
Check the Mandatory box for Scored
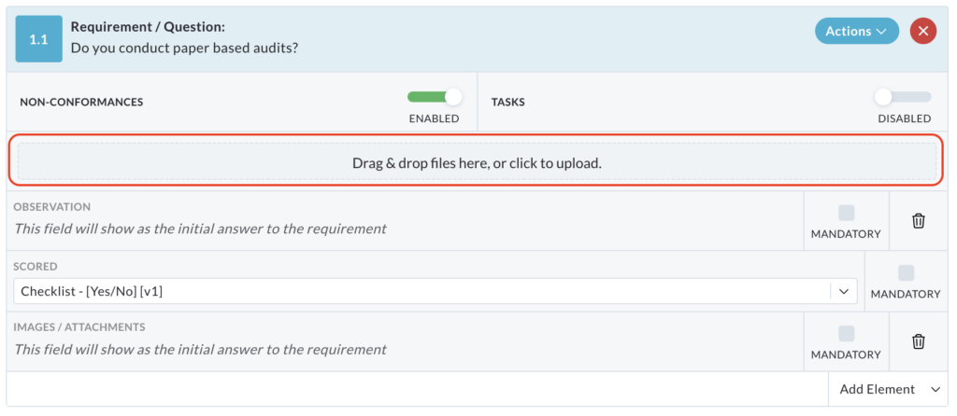pyautogui.click(x=906, y=273)
